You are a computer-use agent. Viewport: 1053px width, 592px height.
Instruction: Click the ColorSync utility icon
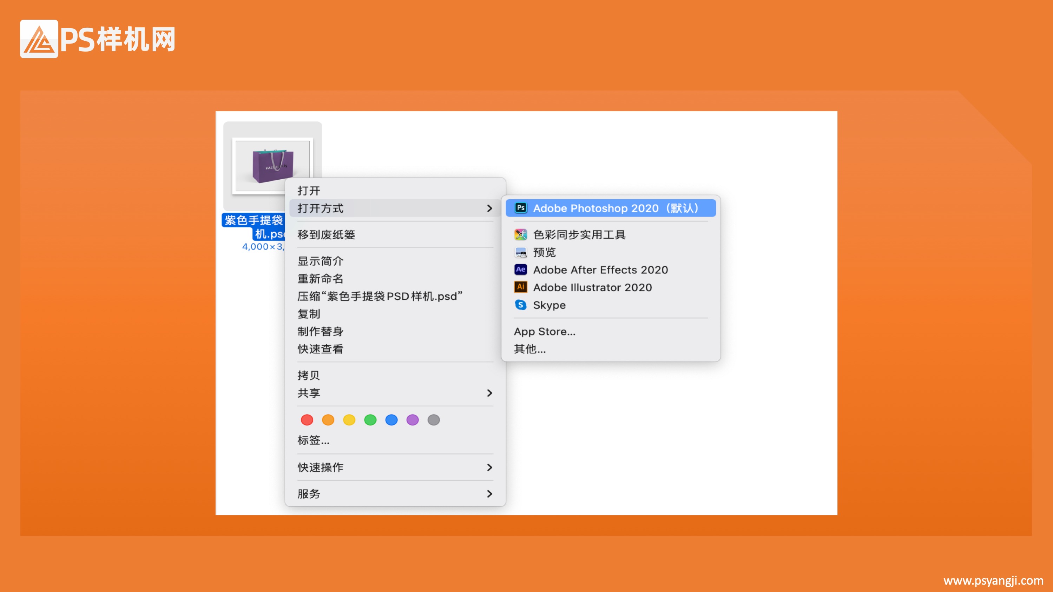click(x=520, y=234)
